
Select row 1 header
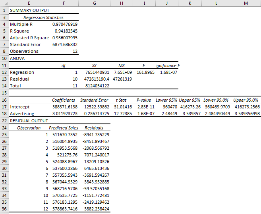(x=4, y=10)
